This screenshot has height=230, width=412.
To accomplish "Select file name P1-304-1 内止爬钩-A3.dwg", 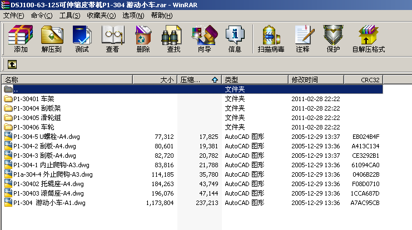I will click(51, 165).
